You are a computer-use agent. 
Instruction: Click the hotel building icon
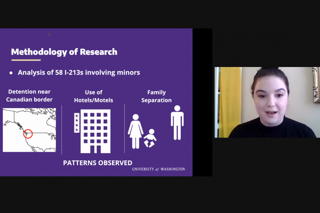coord(96,131)
